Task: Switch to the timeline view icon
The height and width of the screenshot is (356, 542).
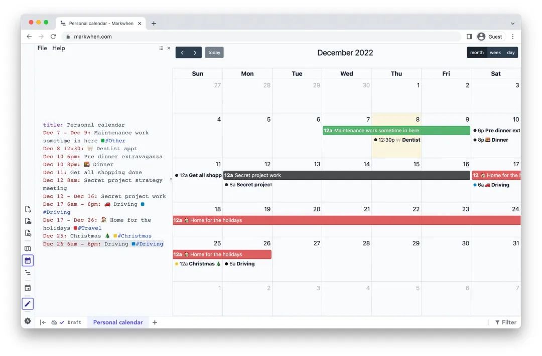Action: tap(28, 273)
